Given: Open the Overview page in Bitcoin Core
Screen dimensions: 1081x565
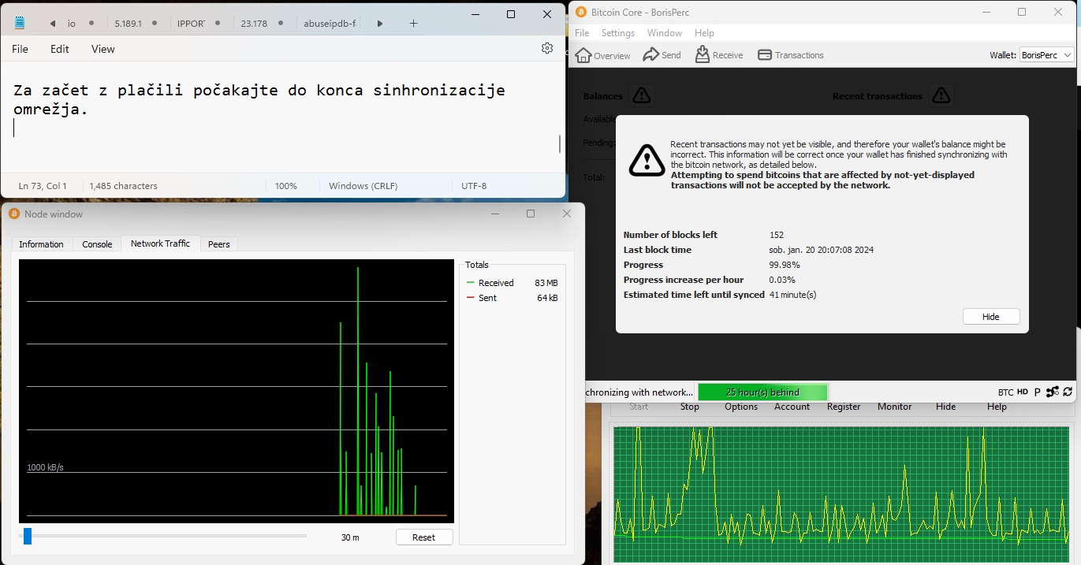Looking at the screenshot, I should click(603, 55).
